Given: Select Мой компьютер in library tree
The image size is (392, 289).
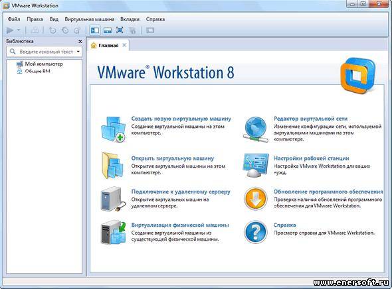Looking at the screenshot, I should click(39, 64).
